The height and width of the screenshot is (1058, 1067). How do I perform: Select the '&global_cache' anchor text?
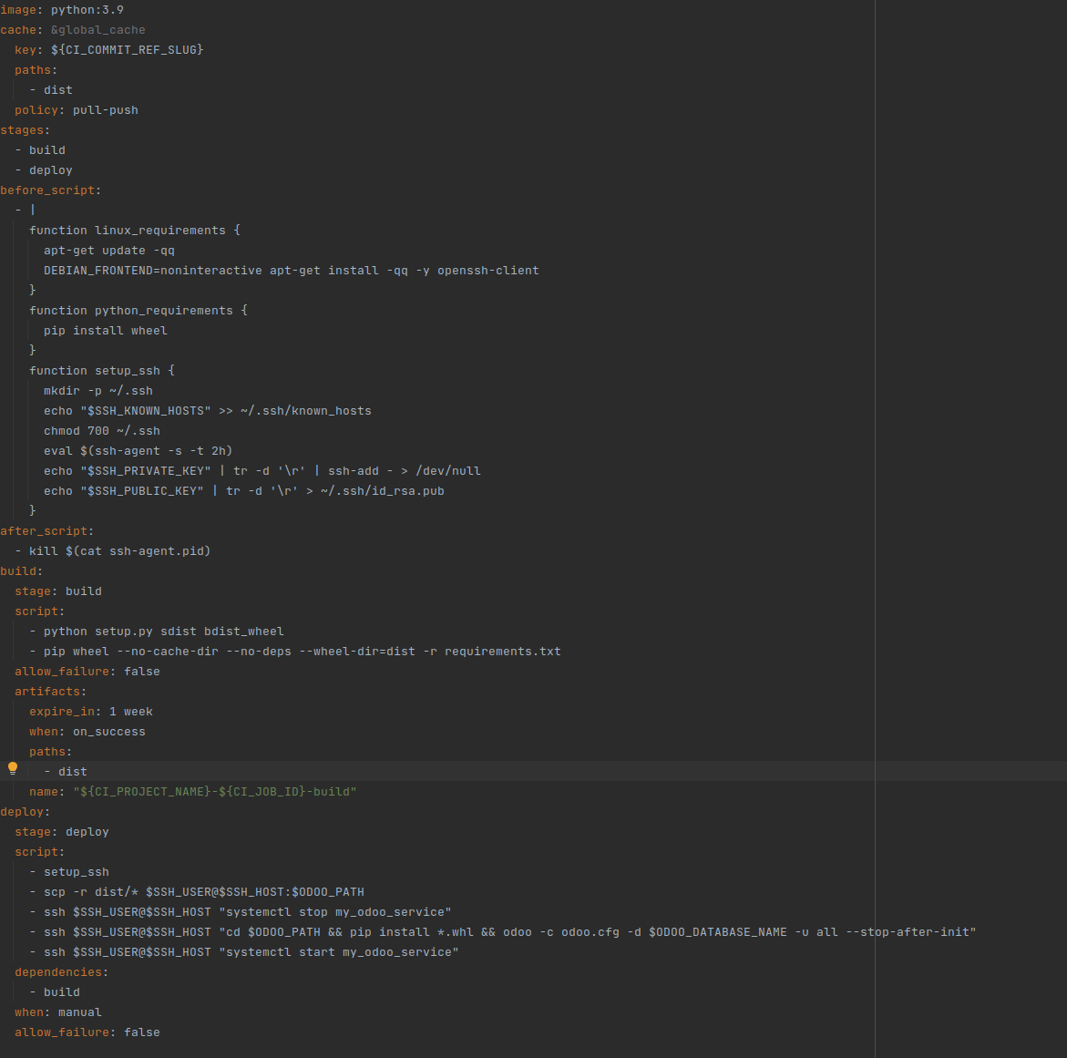pos(98,30)
